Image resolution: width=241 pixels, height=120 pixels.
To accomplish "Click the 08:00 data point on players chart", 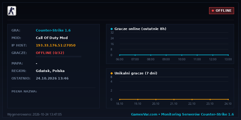I will pos(151,55).
